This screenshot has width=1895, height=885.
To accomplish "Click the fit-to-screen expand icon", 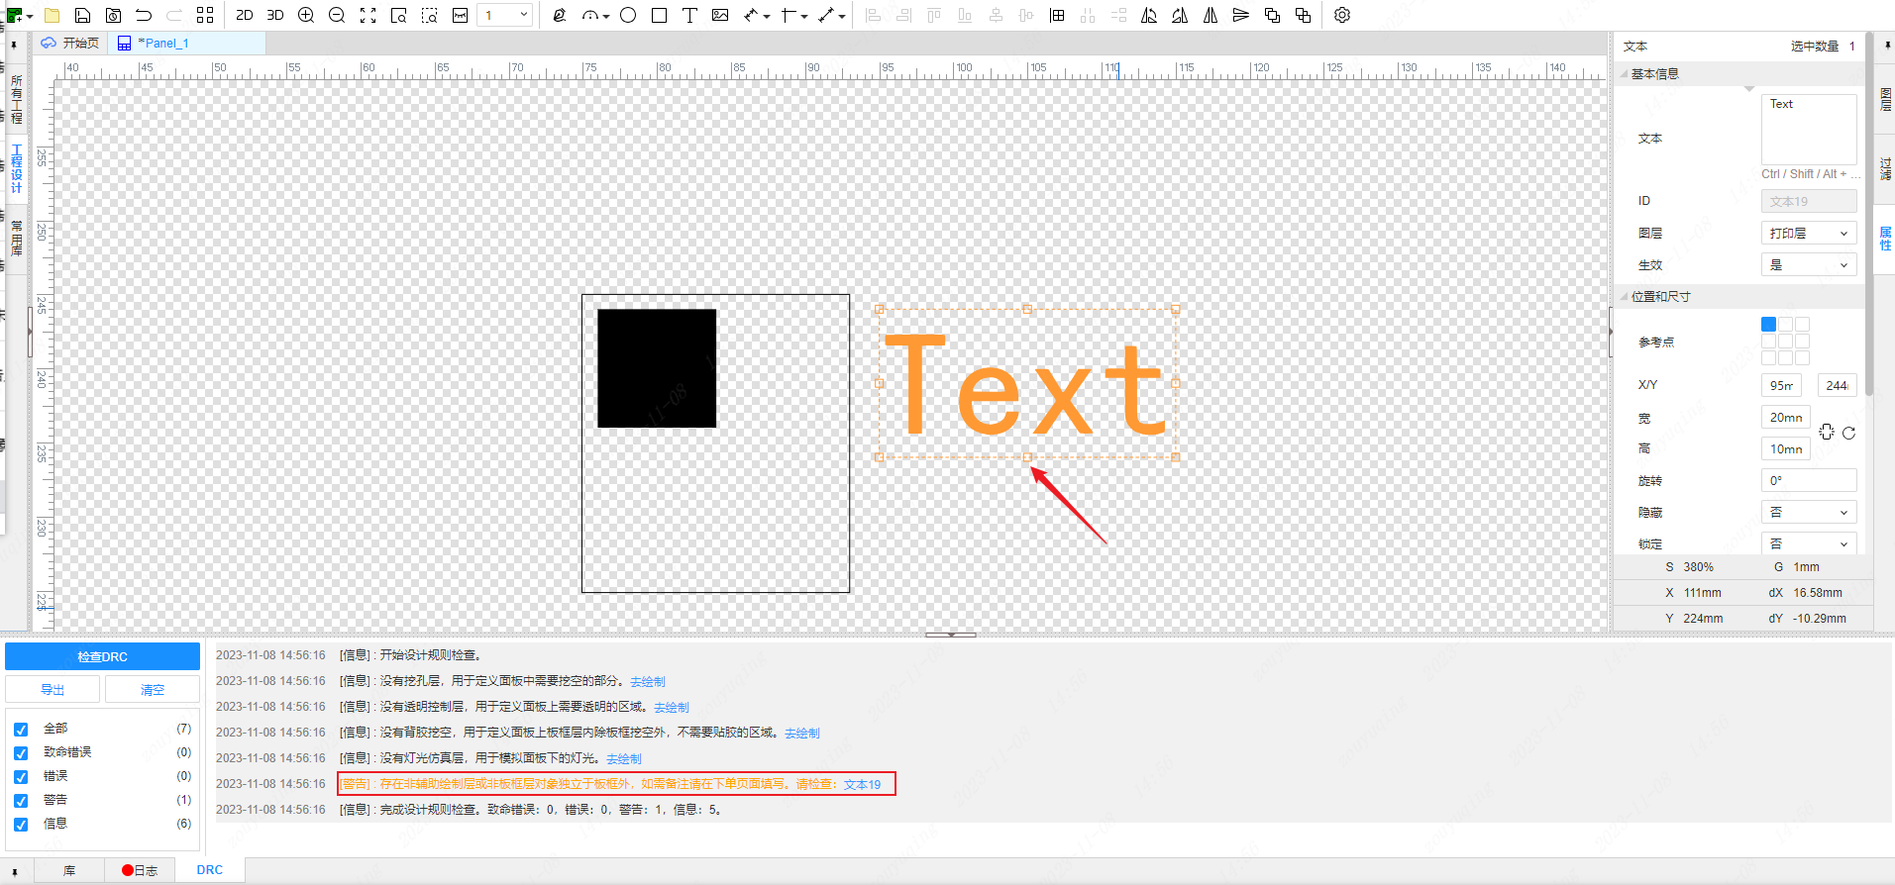I will [368, 15].
